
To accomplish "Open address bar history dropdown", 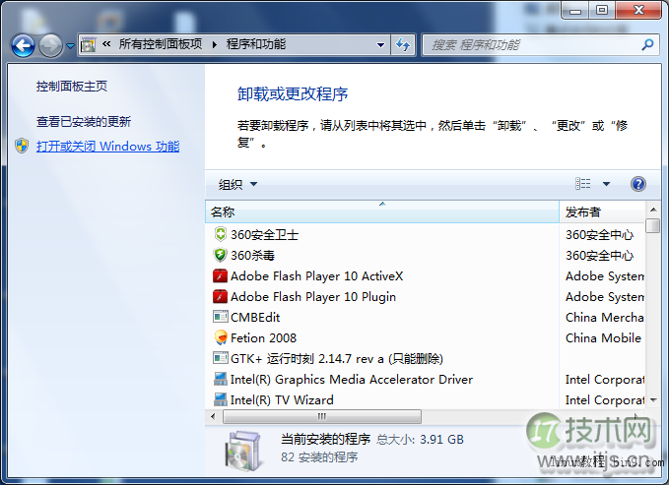I will [x=380, y=44].
